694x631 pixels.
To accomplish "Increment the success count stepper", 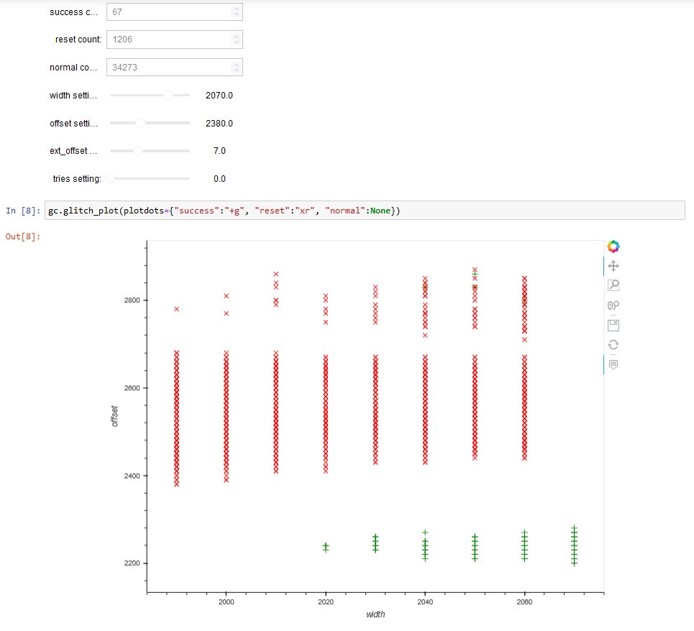I will (x=237, y=9).
